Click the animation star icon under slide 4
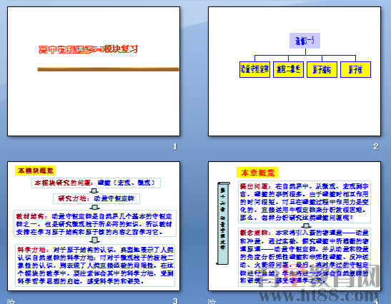This screenshot has width=391, height=304. click(x=212, y=301)
